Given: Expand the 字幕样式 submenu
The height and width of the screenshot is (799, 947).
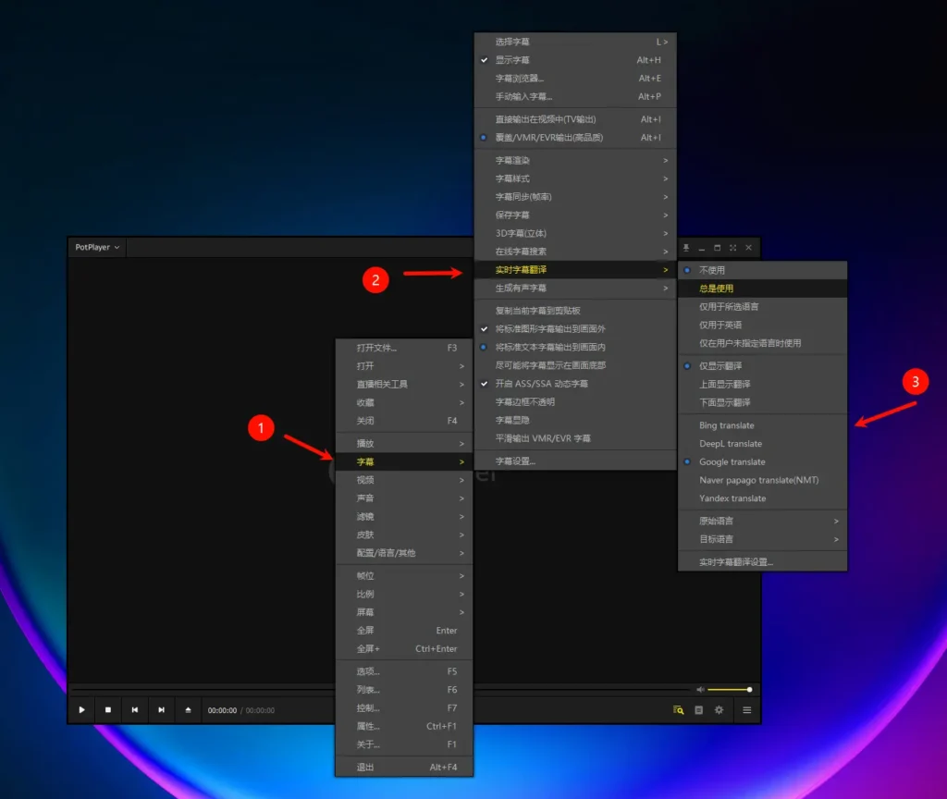Looking at the screenshot, I should [x=575, y=178].
